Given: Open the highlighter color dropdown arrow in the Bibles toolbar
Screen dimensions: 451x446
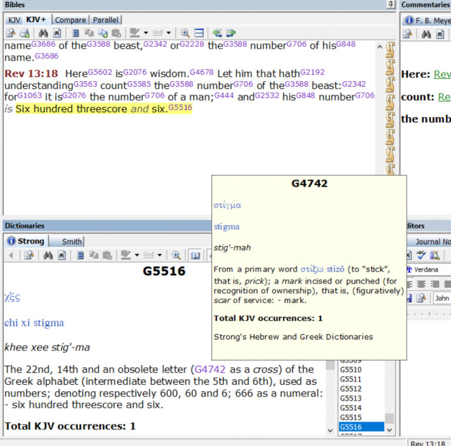Looking at the screenshot, I should tap(146, 33).
